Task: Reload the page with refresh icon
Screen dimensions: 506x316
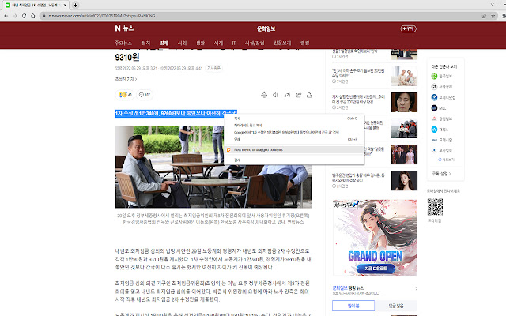Action: coord(24,16)
